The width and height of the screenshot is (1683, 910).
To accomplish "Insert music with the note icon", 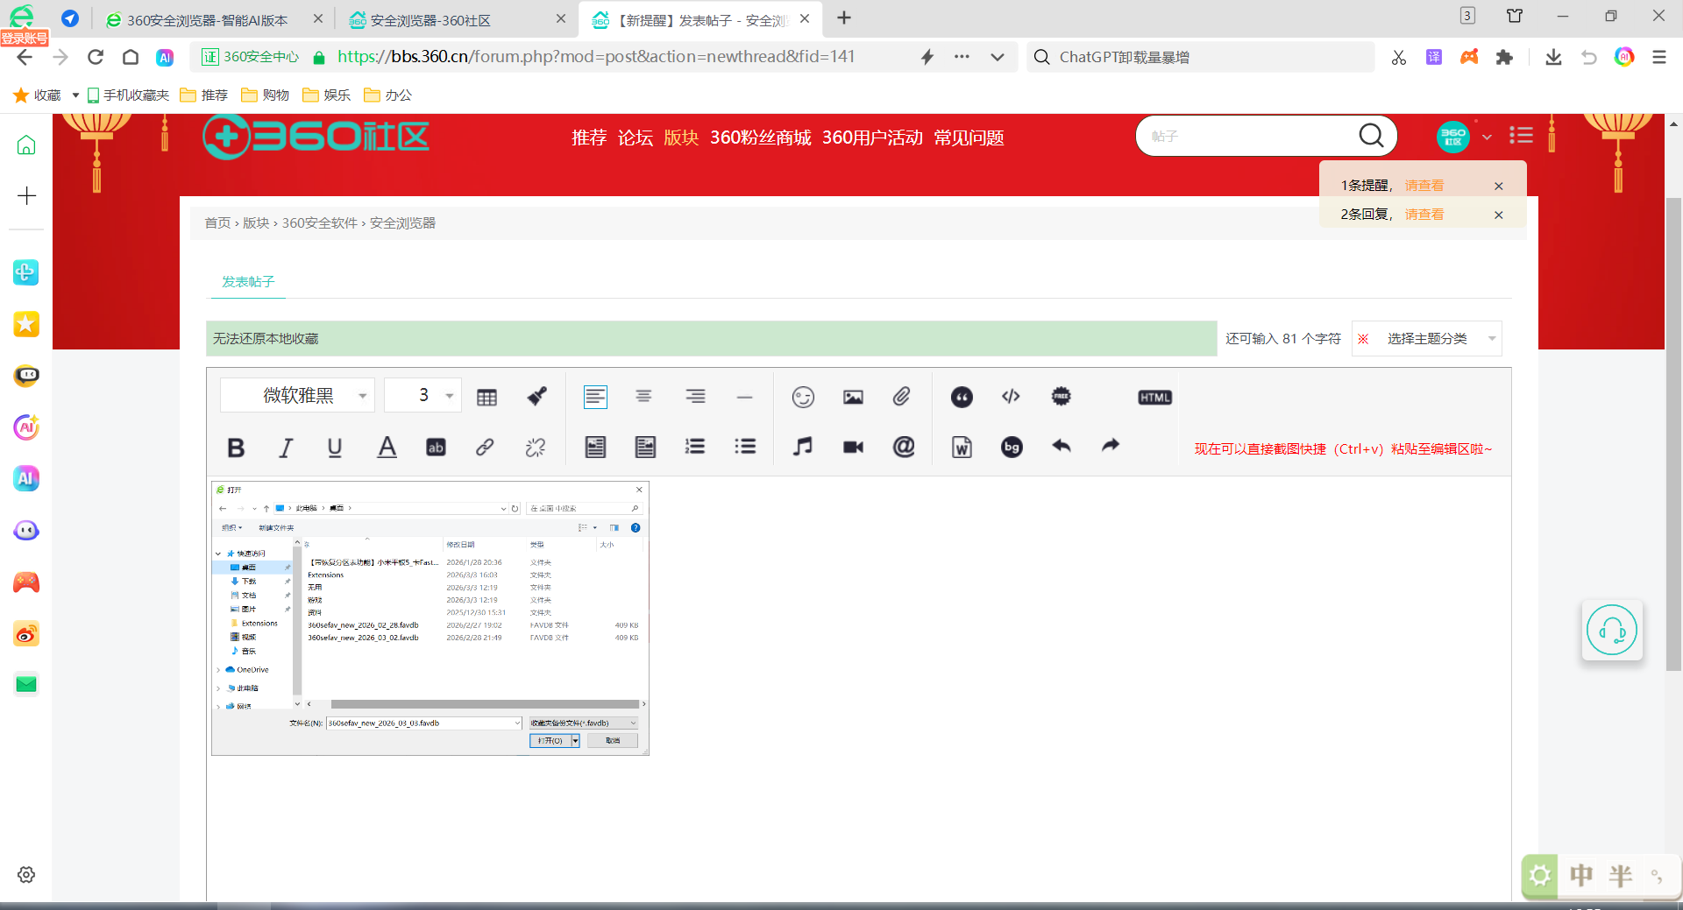I will point(803,447).
